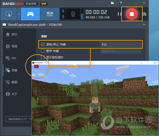Toggle mouse cursor effects icon
159x136 pixels.
63,11
